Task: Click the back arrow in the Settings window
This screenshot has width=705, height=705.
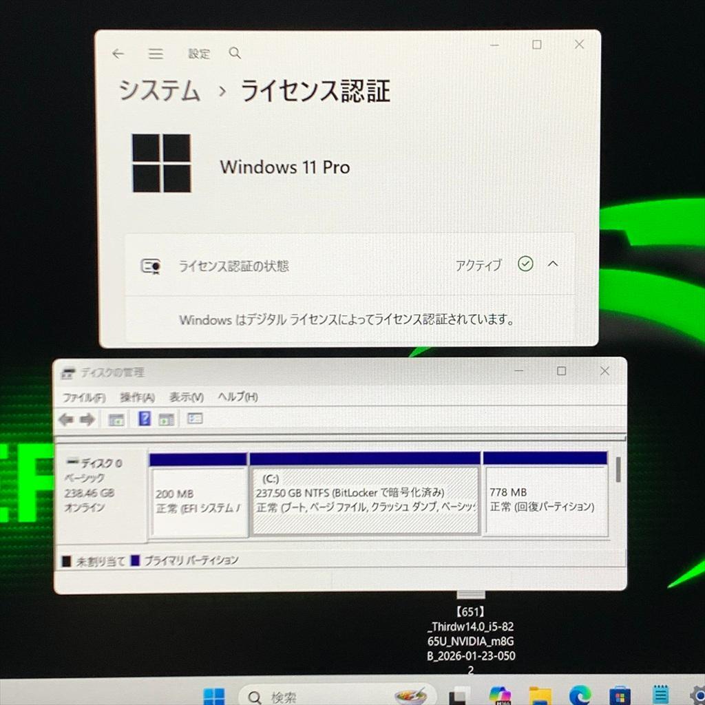Action: click(118, 54)
